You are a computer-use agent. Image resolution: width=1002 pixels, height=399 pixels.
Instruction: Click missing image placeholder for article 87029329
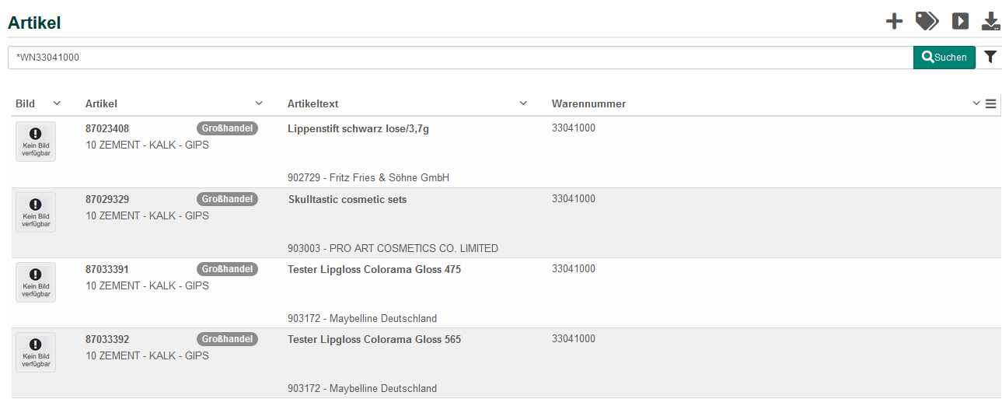point(36,212)
